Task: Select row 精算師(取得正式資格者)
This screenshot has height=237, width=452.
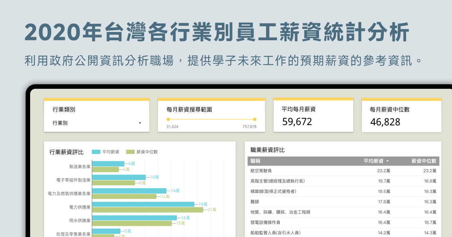Action: (343, 191)
